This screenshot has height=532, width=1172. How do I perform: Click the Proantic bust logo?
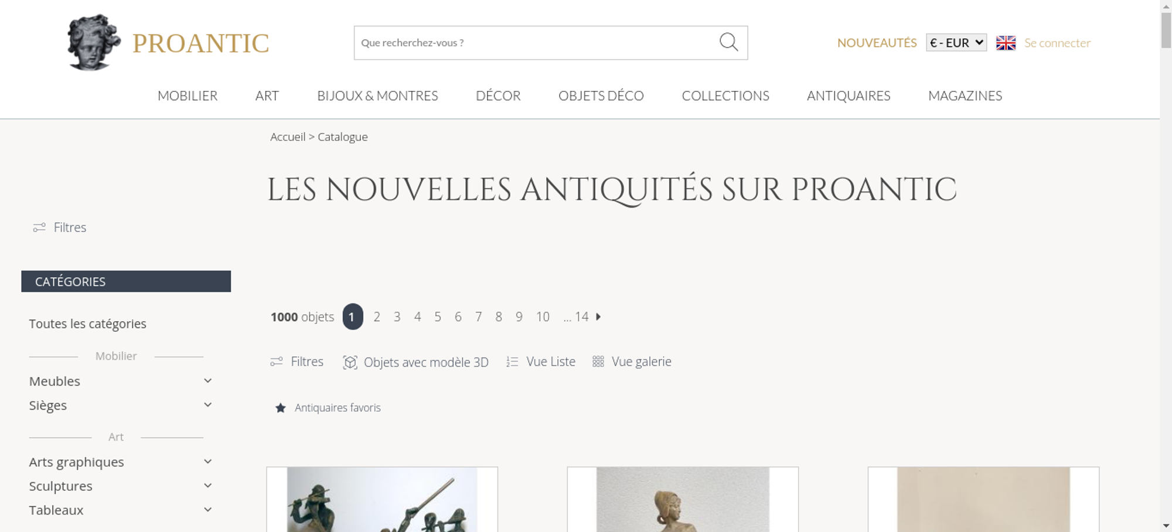[x=94, y=42]
